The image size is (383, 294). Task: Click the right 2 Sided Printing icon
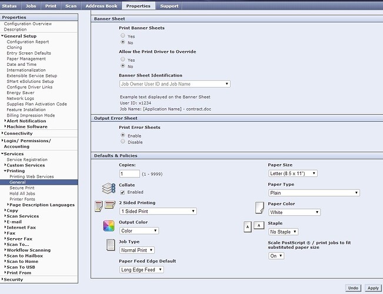[x=110, y=205]
